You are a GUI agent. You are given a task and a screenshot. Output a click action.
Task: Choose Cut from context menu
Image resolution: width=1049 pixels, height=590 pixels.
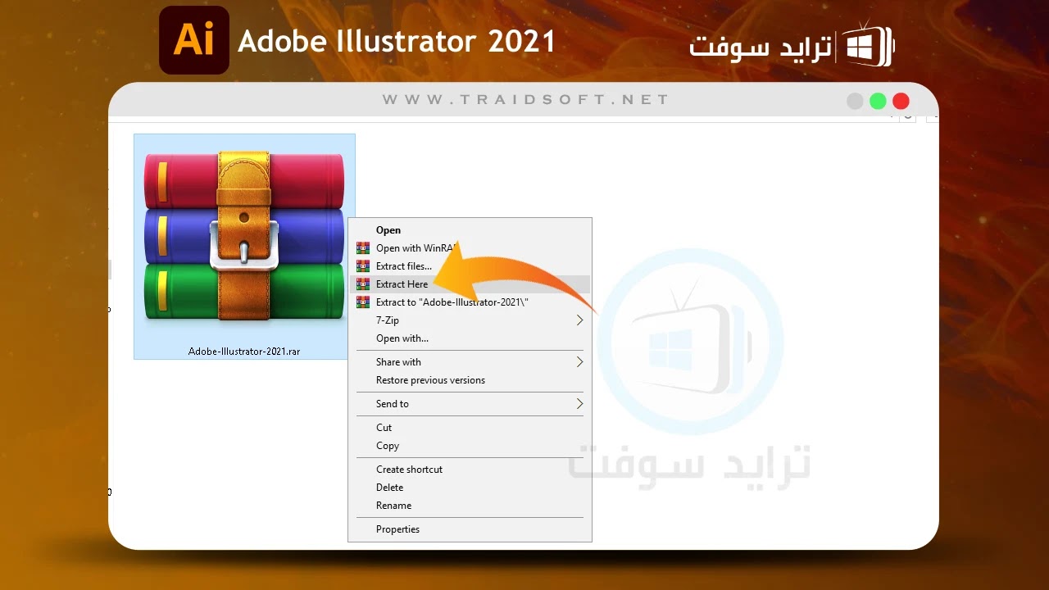point(470,428)
